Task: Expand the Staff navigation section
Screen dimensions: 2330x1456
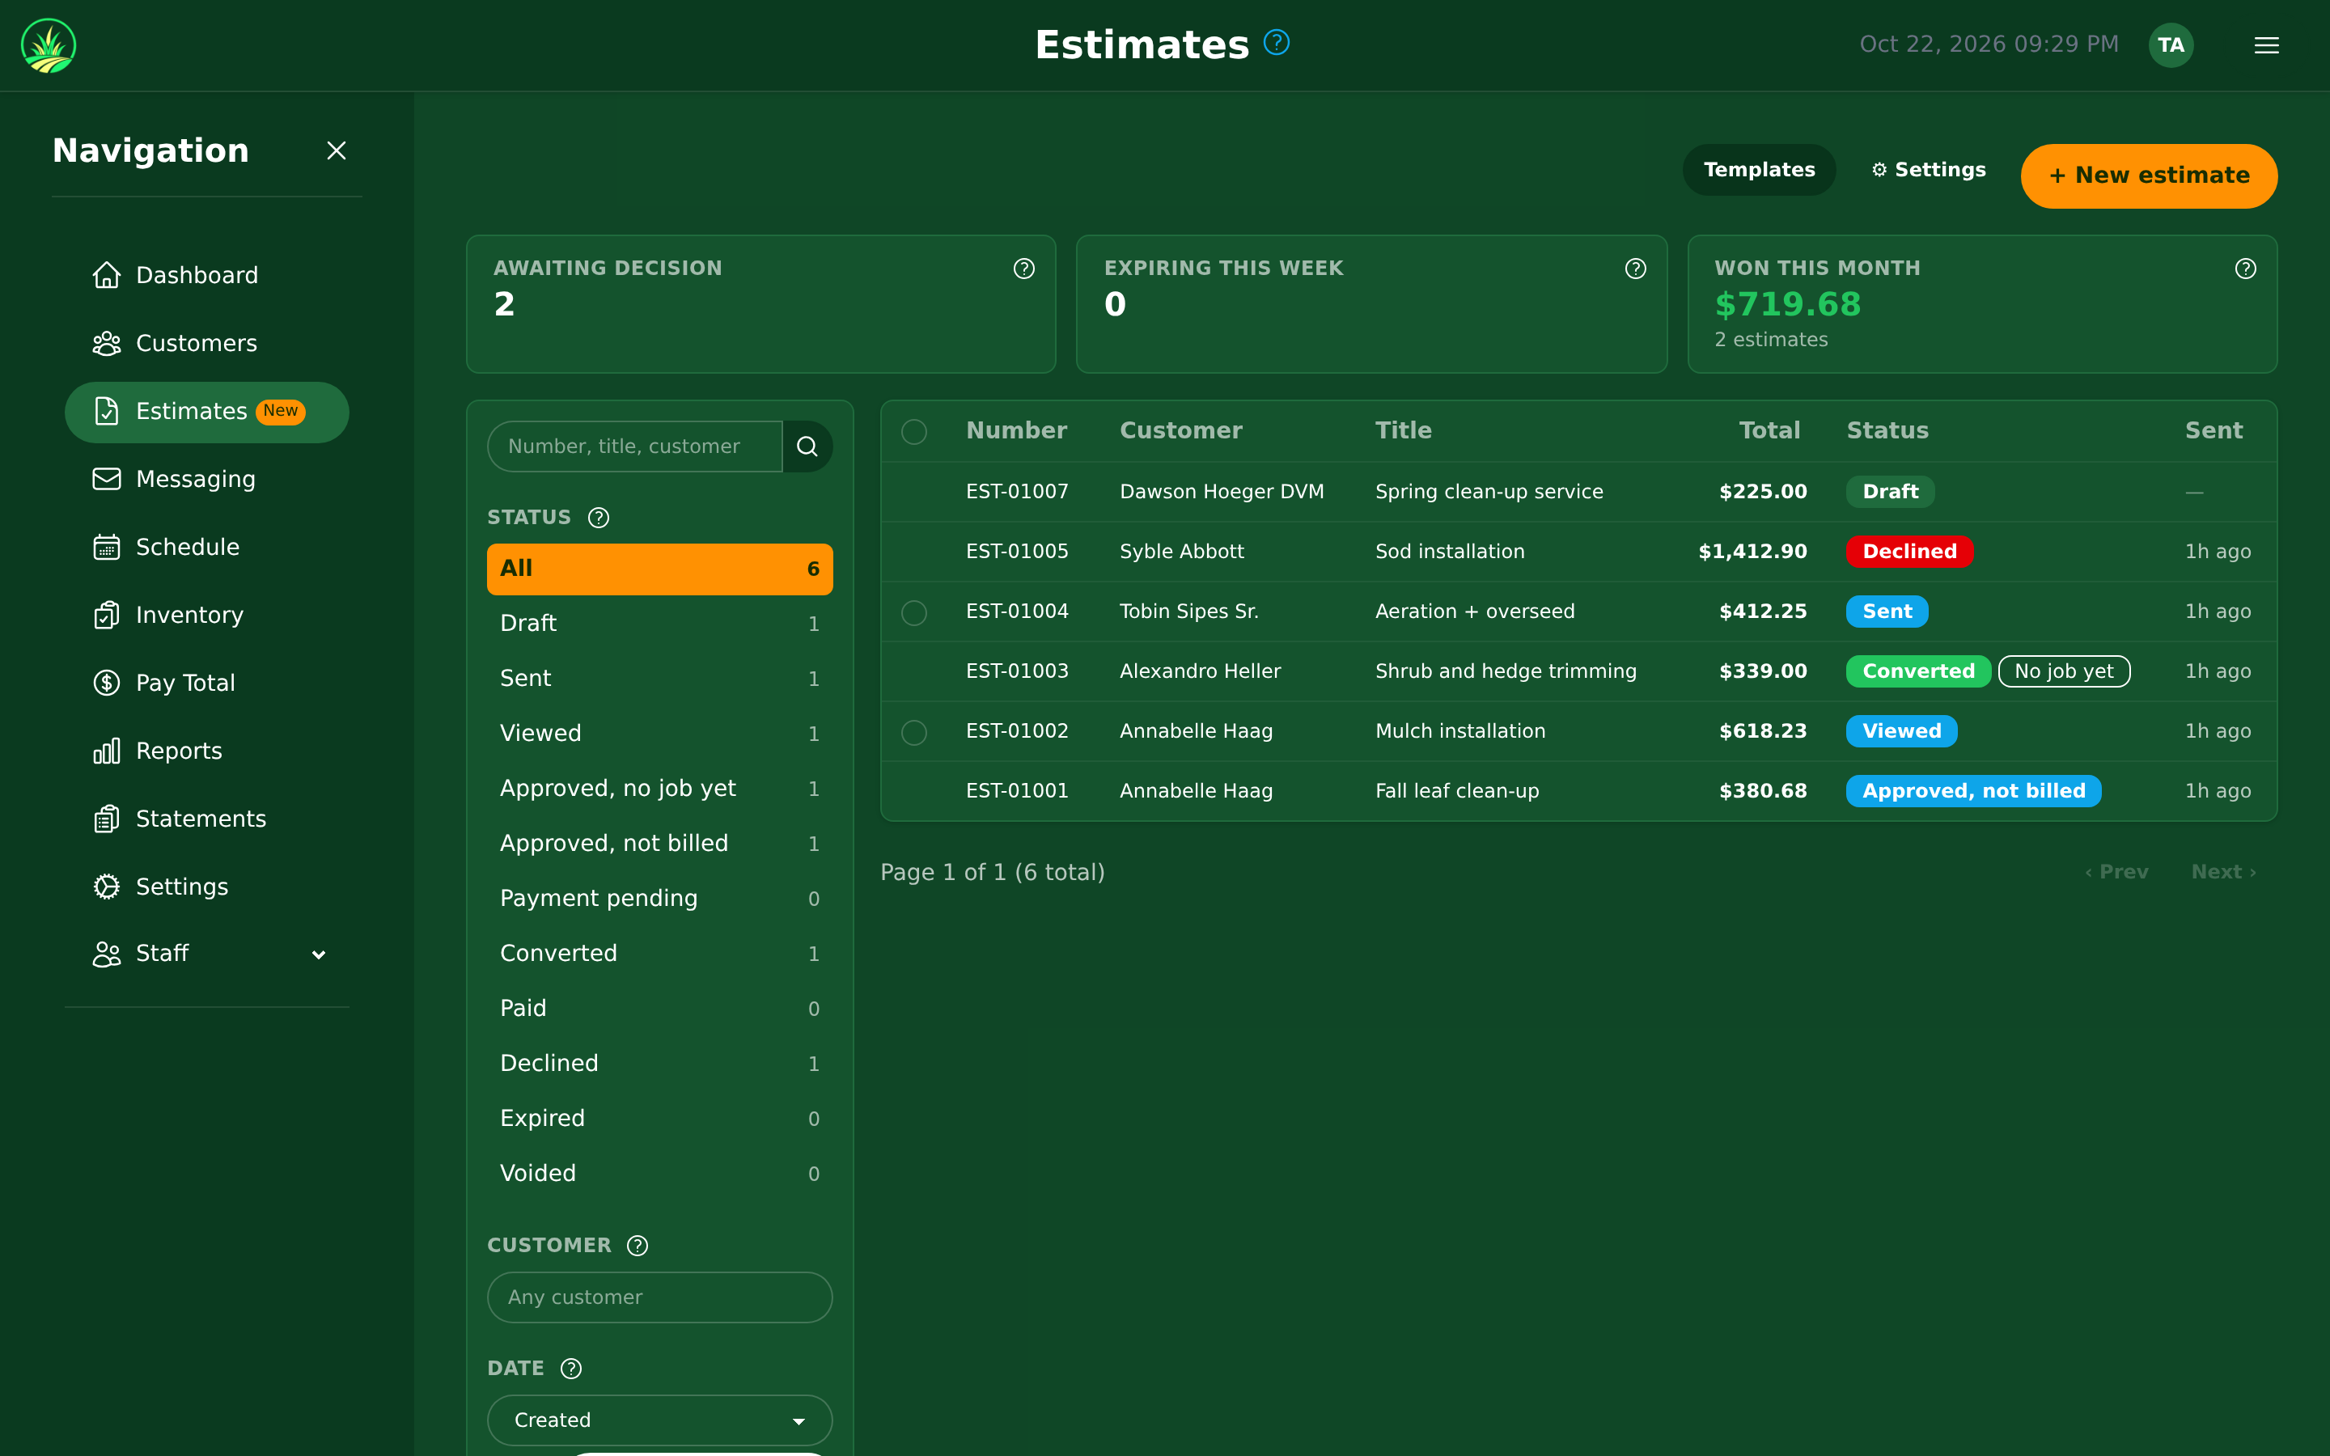Action: pyautogui.click(x=206, y=954)
